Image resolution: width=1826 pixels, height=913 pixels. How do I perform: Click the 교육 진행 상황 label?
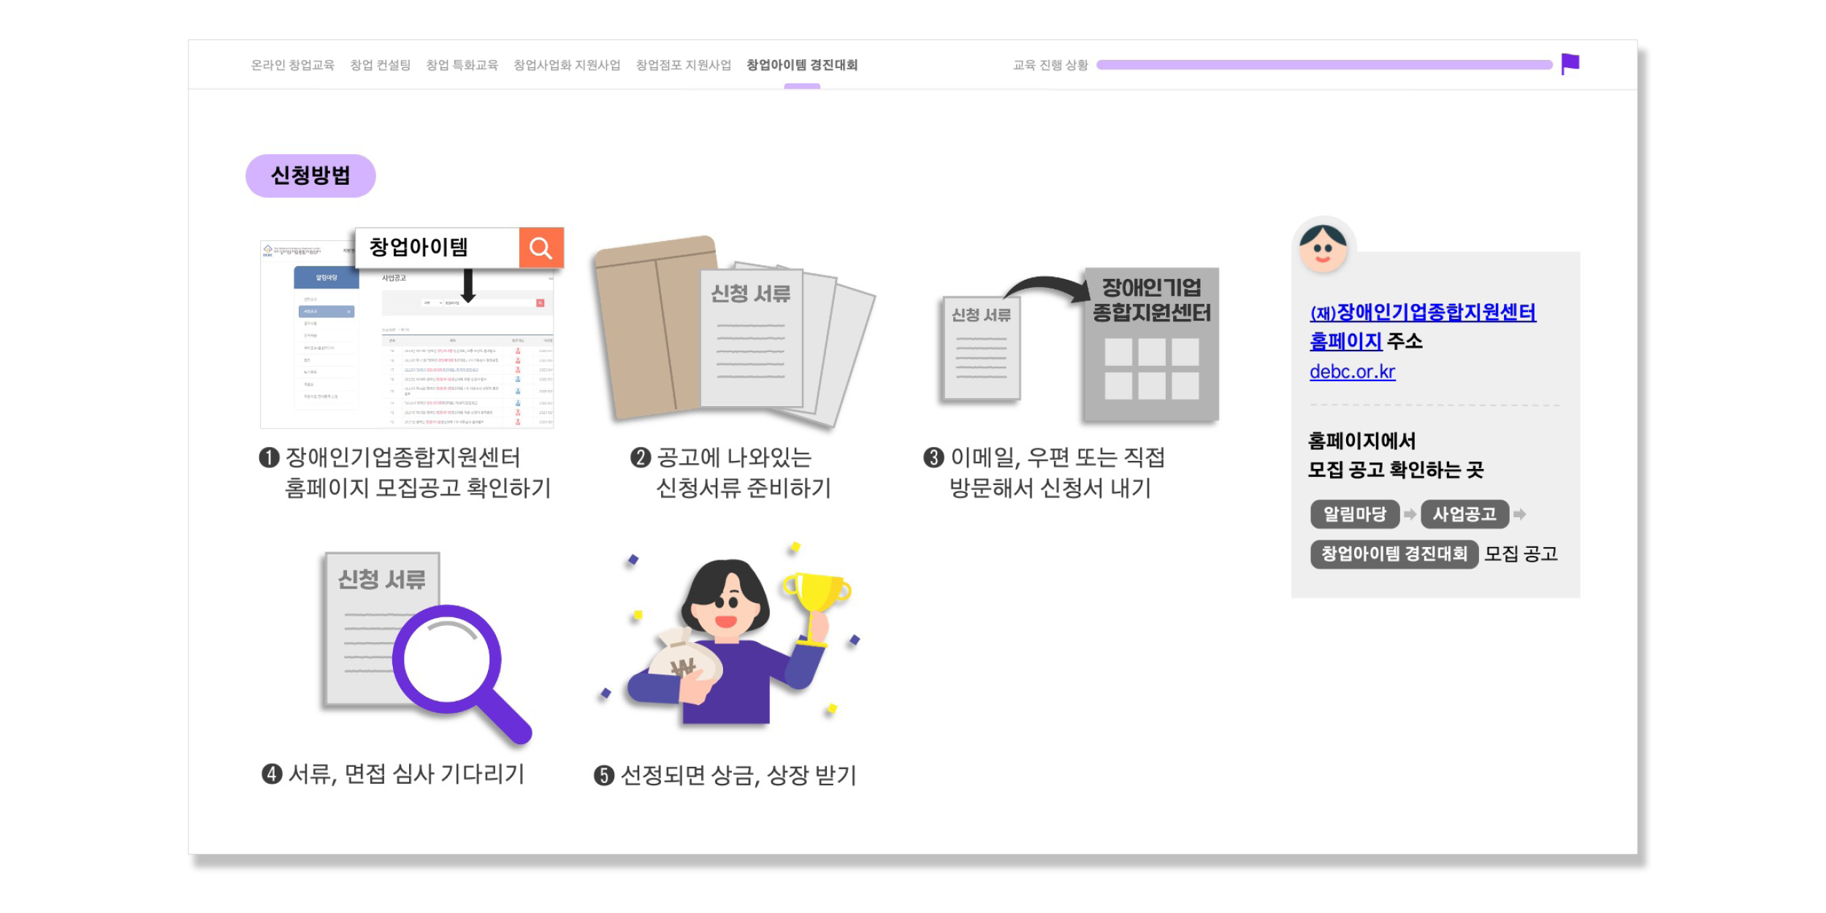click(1050, 65)
